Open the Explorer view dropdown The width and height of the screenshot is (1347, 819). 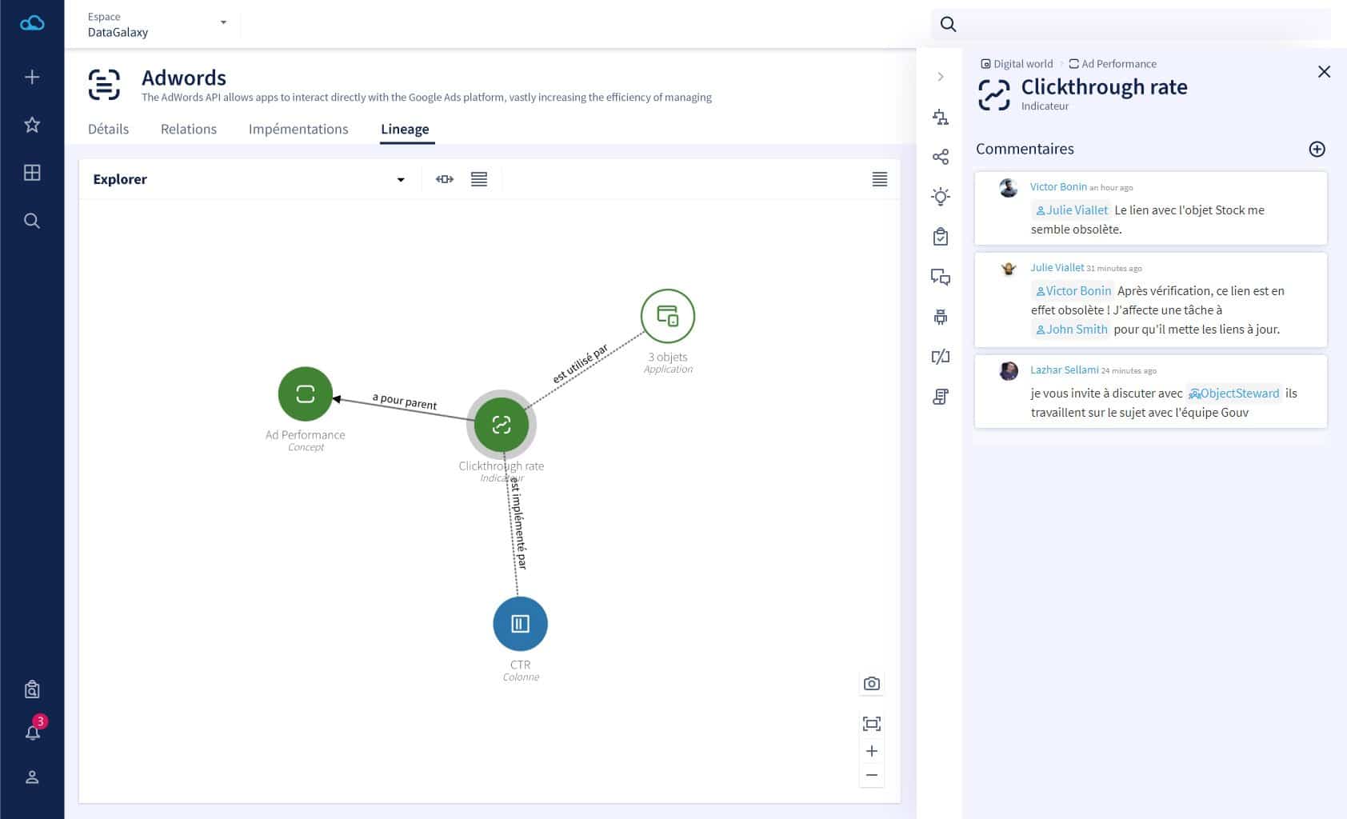400,179
